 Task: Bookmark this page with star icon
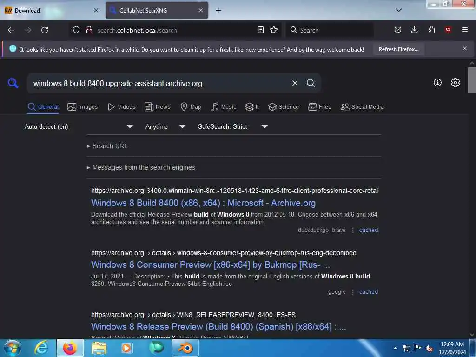274,30
